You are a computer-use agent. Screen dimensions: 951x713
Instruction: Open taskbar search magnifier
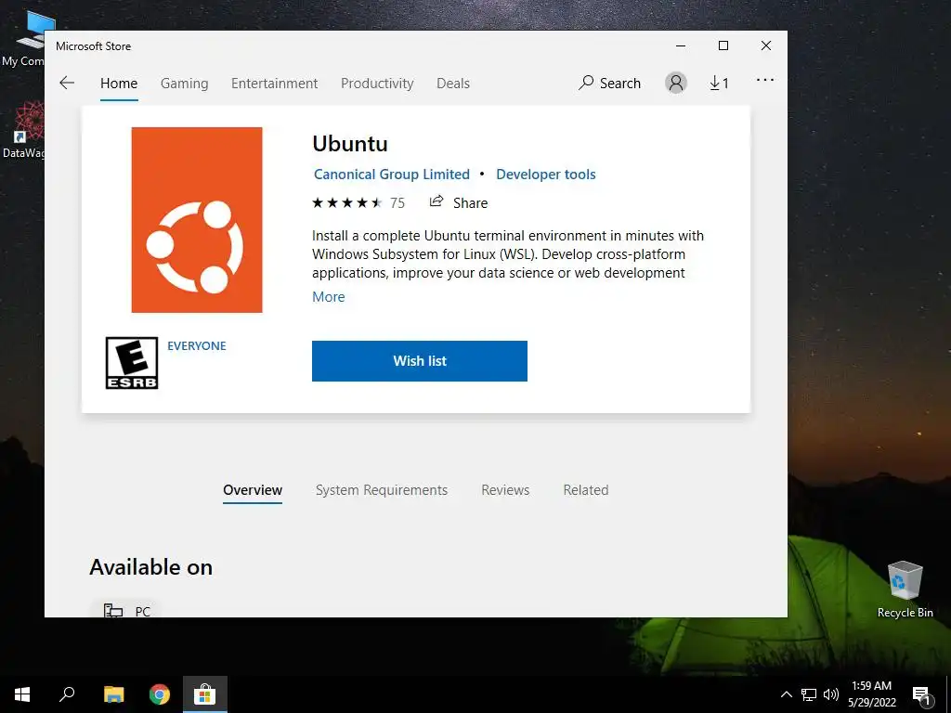click(x=67, y=694)
